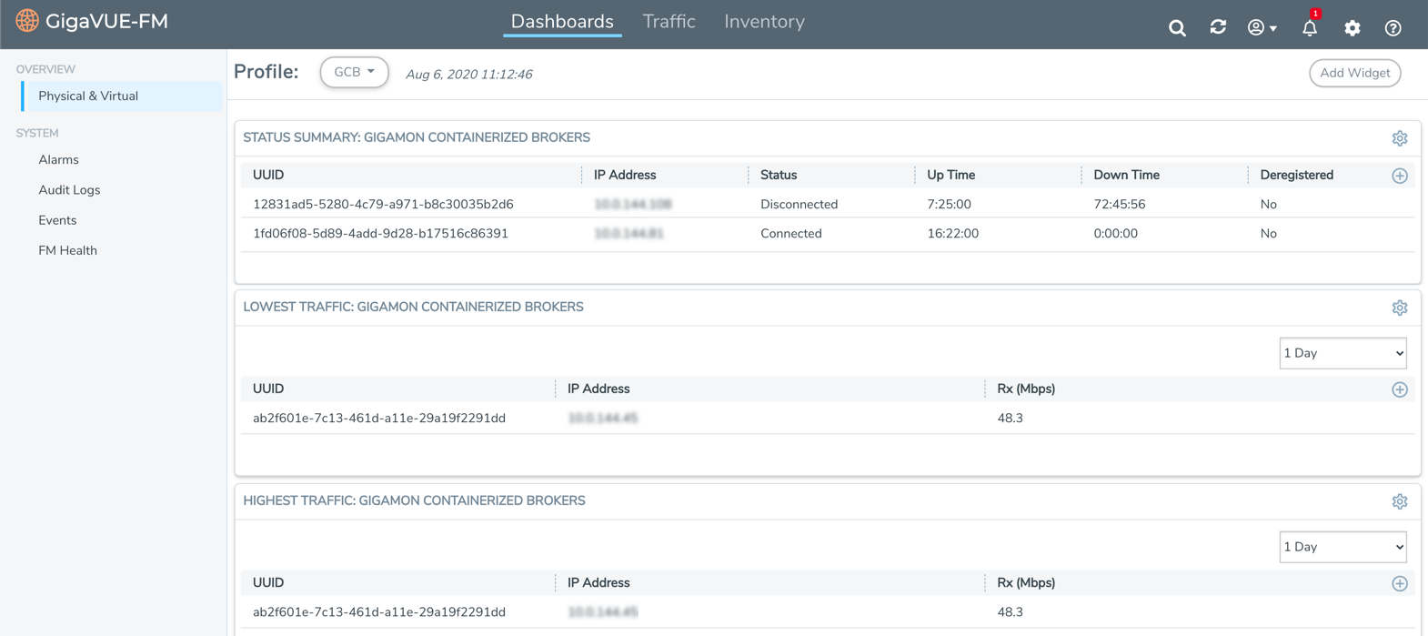Viewport: 1428px width, 636px height.
Task: Open the user account menu icon
Action: pos(1262,28)
